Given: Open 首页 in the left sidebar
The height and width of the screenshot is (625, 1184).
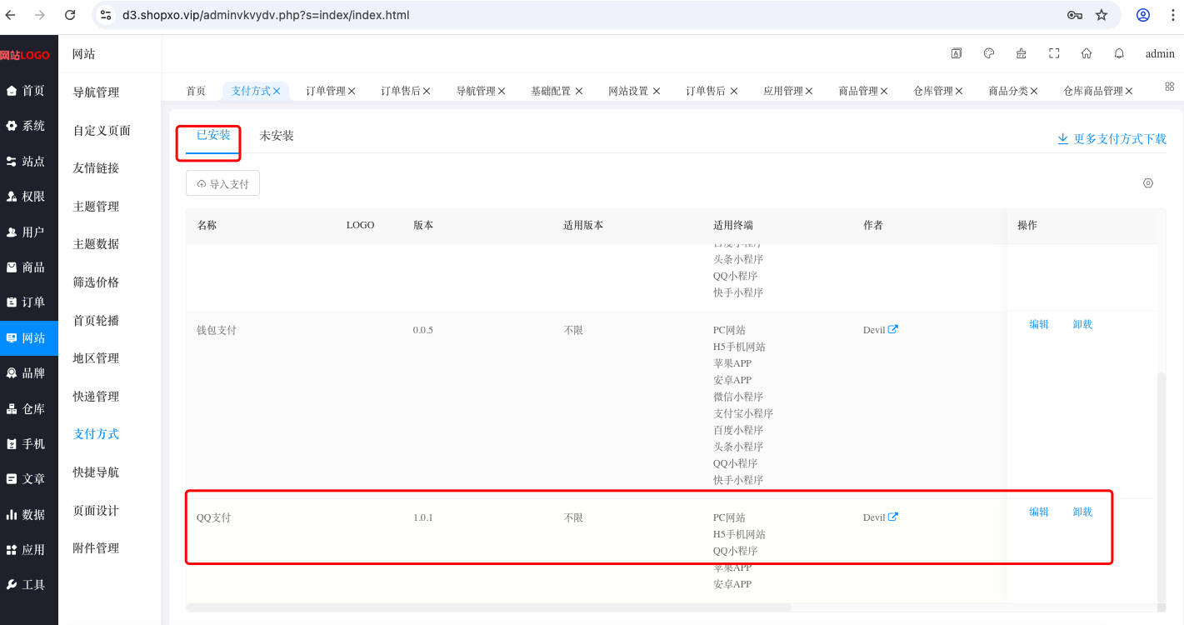Looking at the screenshot, I should click(x=29, y=91).
